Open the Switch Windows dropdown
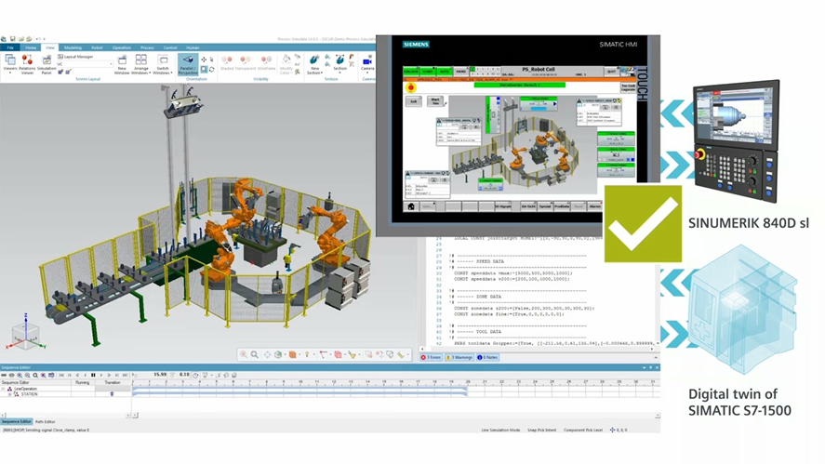The image size is (825, 464). click(x=163, y=64)
